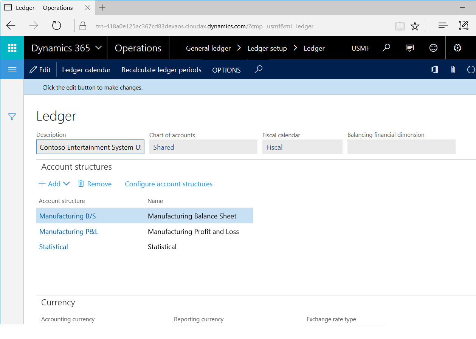Viewport: 476px width, 339px height.
Task: Click Recalculate ledger periods
Action: click(161, 70)
